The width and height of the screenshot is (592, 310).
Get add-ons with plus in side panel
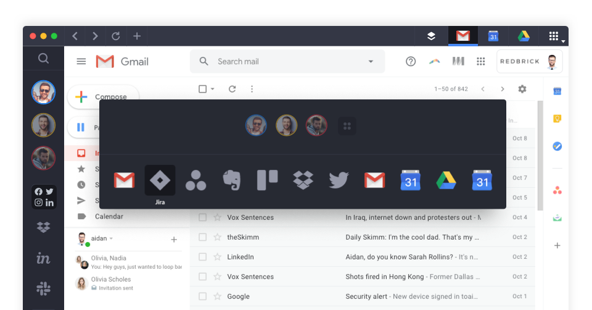click(x=557, y=245)
